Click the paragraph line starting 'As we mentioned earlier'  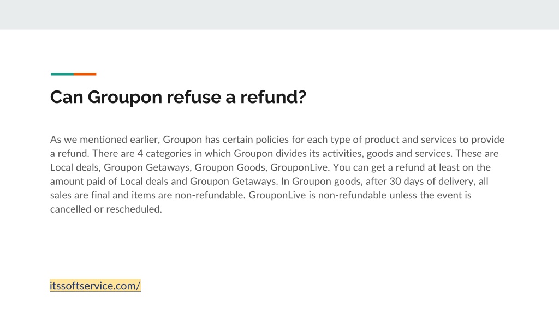(x=277, y=140)
